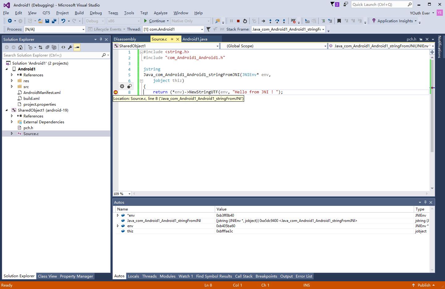The height and width of the screenshot is (289, 445).
Task: Click the breakpoint settings gear icon
Action: (122, 87)
